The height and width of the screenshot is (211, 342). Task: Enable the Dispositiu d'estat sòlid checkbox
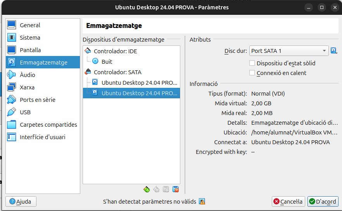pos(252,63)
